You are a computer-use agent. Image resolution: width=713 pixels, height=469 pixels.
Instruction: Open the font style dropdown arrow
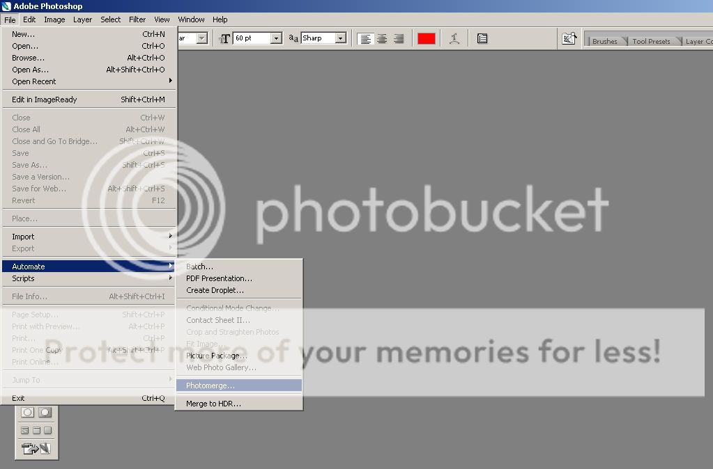[x=202, y=38]
